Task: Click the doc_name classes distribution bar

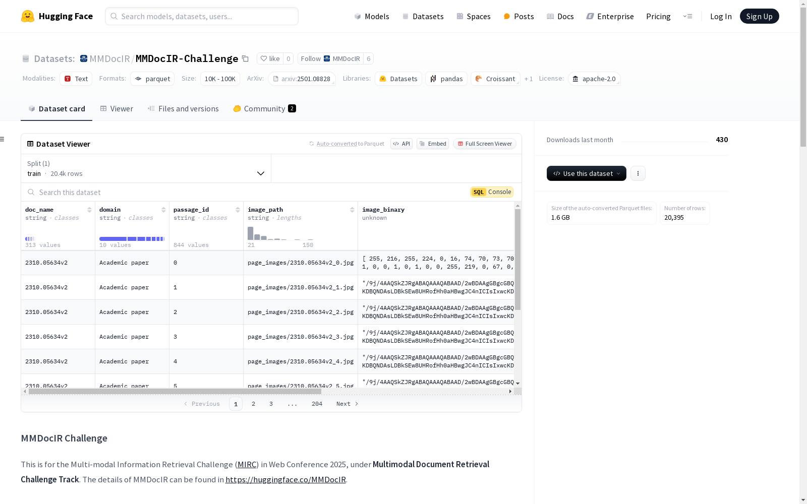Action: click(30, 238)
